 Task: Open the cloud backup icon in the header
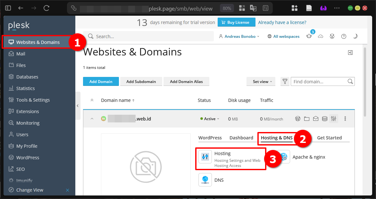tap(321, 36)
